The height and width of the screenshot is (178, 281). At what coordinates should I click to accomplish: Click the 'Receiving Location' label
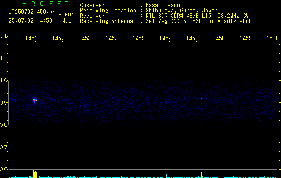[x=108, y=11]
